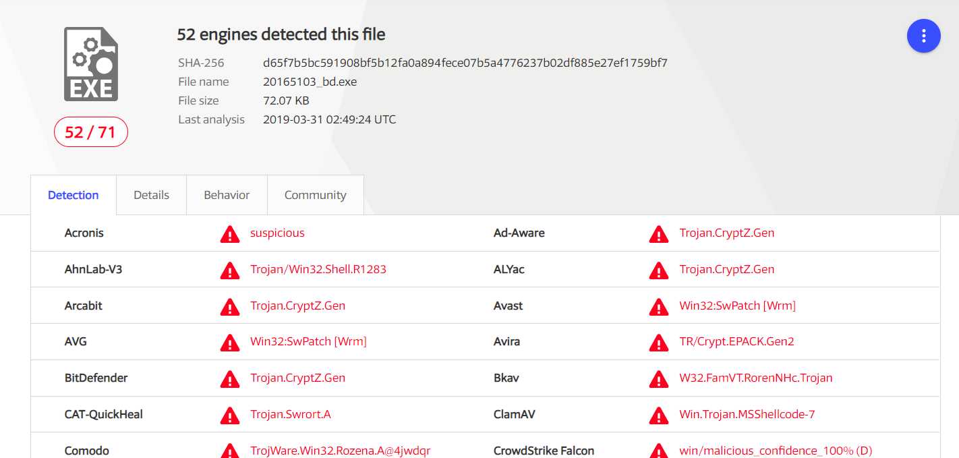Click the warning triangle for Arcabit
This screenshot has width=959, height=458.
[x=230, y=307]
